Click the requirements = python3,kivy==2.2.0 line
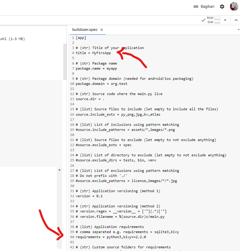 [111, 237]
